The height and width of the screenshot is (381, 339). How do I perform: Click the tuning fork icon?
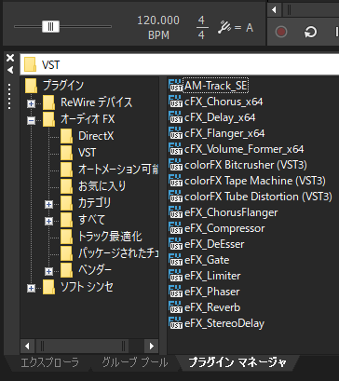(x=224, y=27)
